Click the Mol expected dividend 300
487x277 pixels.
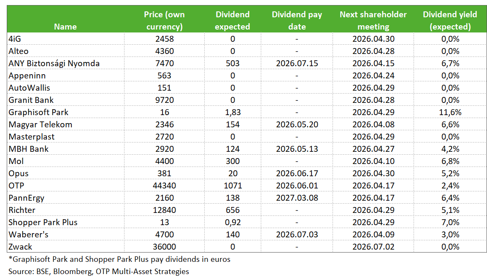pos(233,161)
